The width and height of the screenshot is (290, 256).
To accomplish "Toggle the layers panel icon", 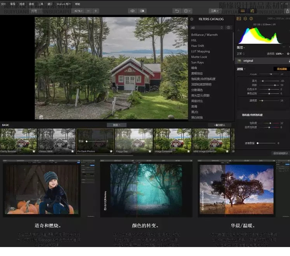I will point(245,19).
